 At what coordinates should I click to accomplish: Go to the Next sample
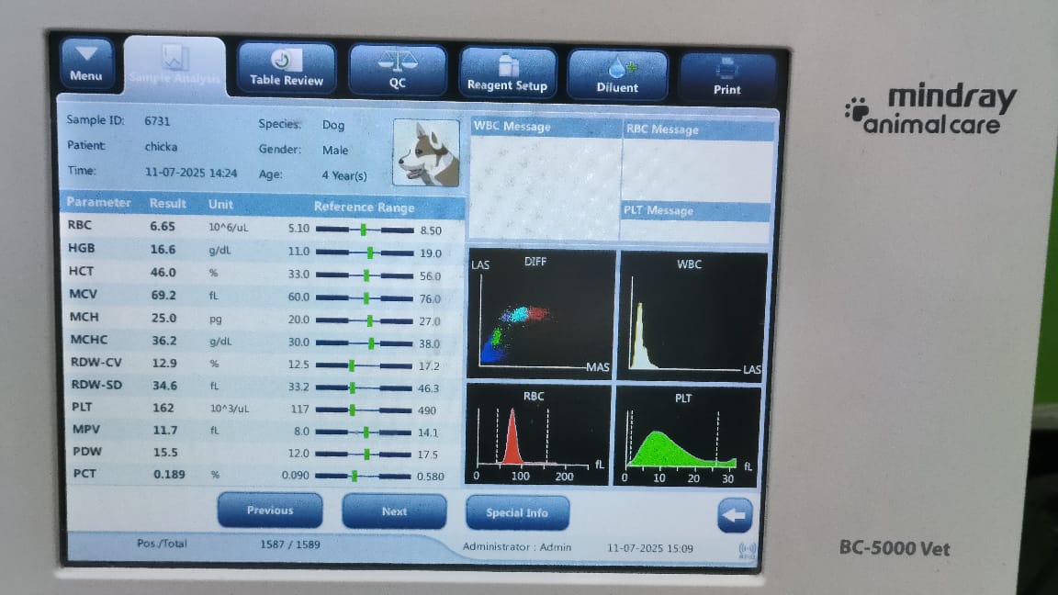tap(394, 511)
